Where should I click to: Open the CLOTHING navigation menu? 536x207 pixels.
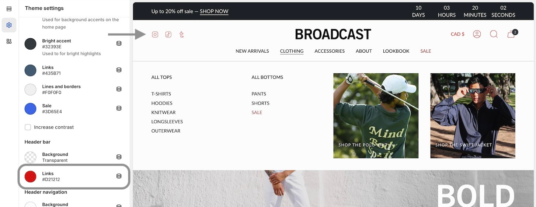click(x=292, y=51)
